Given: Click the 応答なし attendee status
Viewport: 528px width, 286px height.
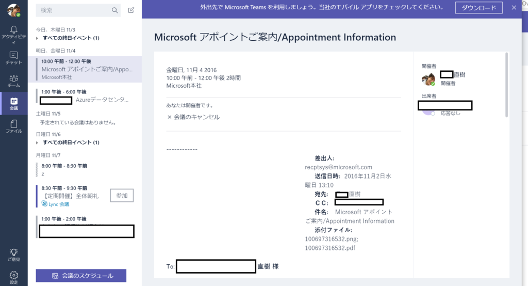Looking at the screenshot, I should pos(450,113).
